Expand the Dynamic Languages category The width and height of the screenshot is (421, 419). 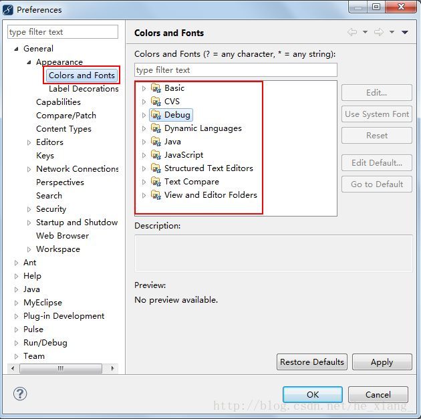(x=144, y=128)
